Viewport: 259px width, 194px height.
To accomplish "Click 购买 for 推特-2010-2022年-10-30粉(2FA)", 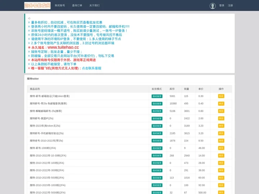I will click(x=221, y=156).
